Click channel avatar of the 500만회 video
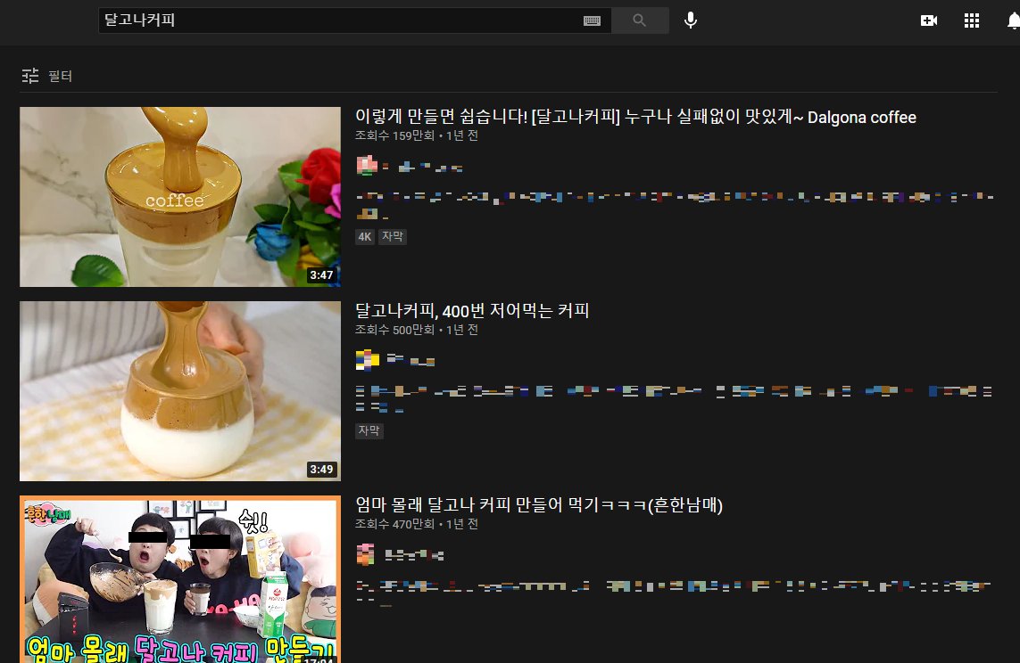Screen dimensions: 1020x663 click(x=367, y=360)
